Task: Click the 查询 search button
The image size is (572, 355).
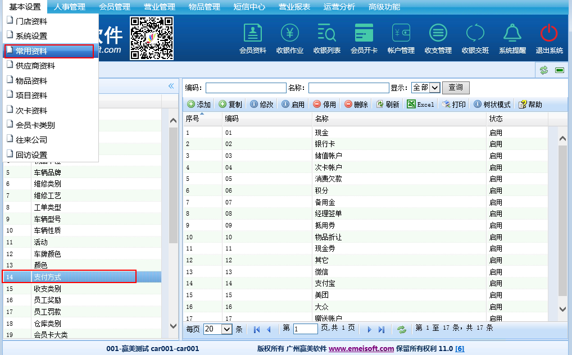Action: [x=456, y=88]
